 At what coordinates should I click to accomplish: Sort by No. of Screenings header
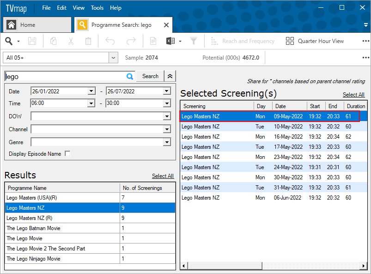coord(148,188)
